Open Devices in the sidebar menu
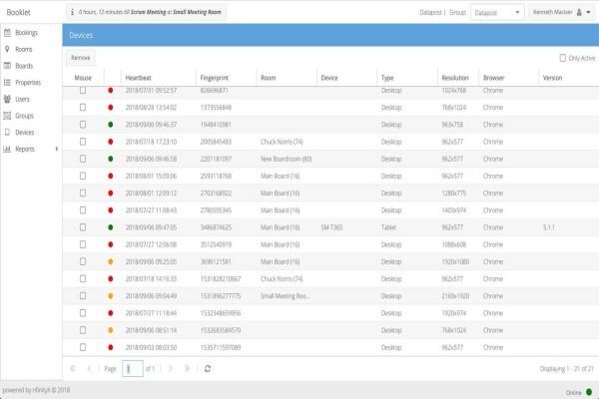Viewport: 599px width, 399px height. 24,133
